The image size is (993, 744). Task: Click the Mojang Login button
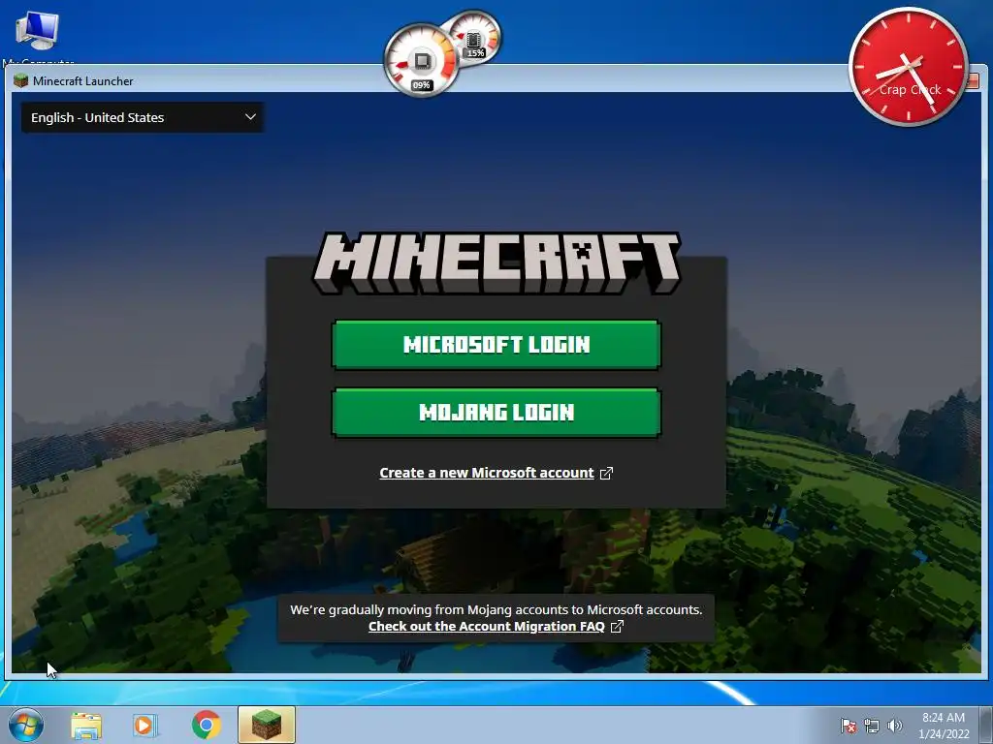click(x=496, y=413)
